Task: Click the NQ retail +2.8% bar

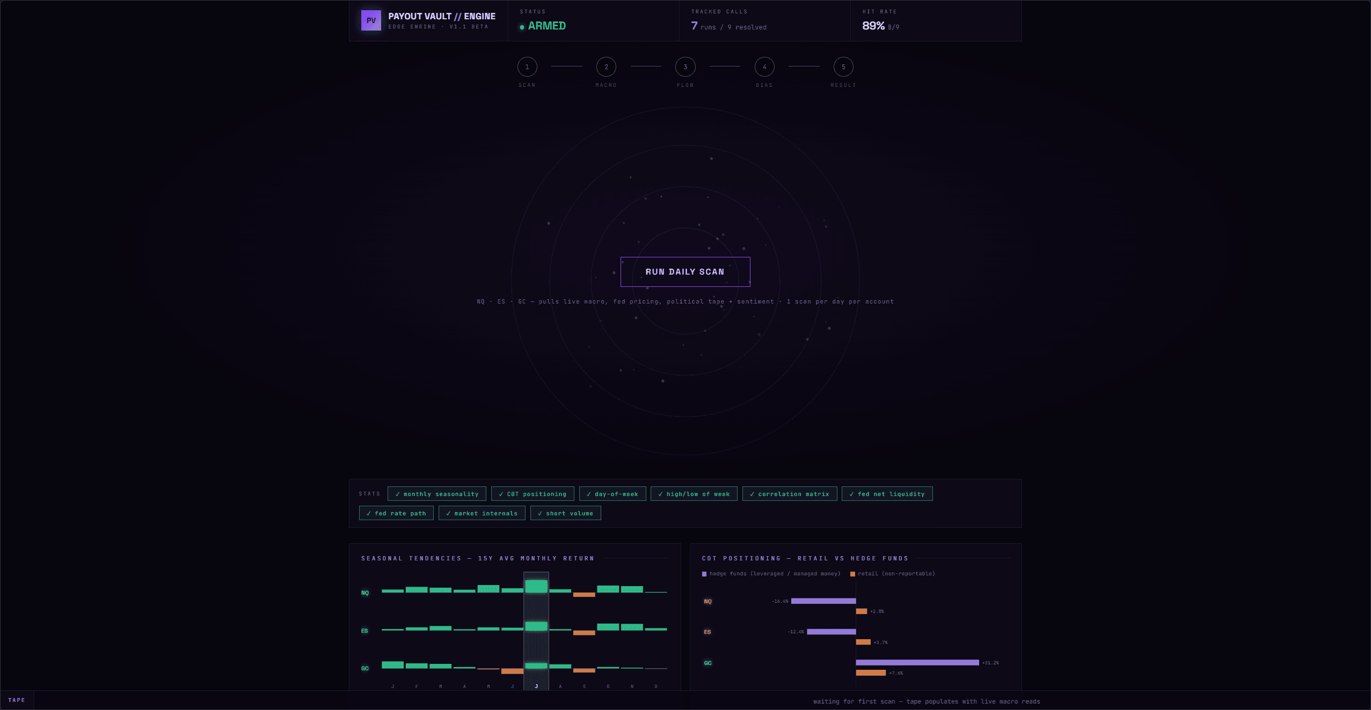Action: click(862, 611)
